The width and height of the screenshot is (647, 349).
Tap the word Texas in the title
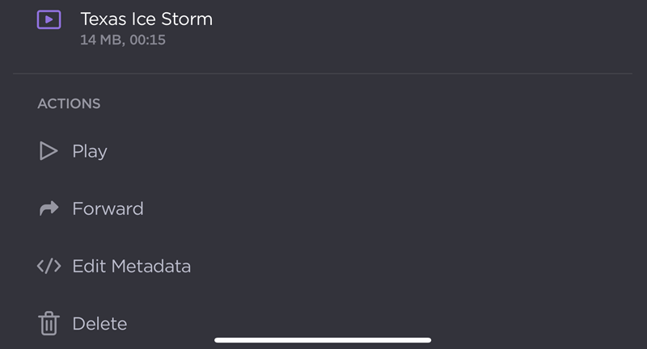pyautogui.click(x=104, y=19)
